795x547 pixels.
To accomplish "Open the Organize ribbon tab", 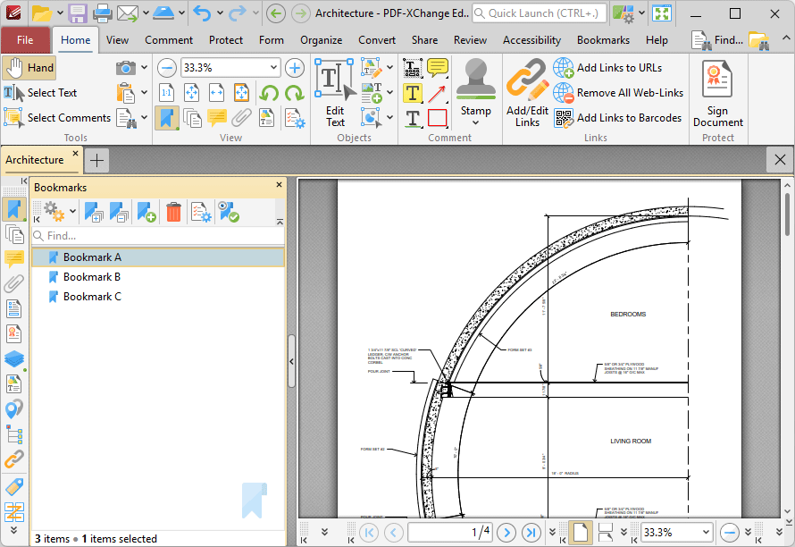I will (321, 40).
